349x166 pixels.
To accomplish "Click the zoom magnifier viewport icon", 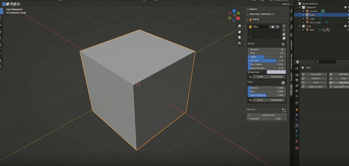I will click(239, 26).
